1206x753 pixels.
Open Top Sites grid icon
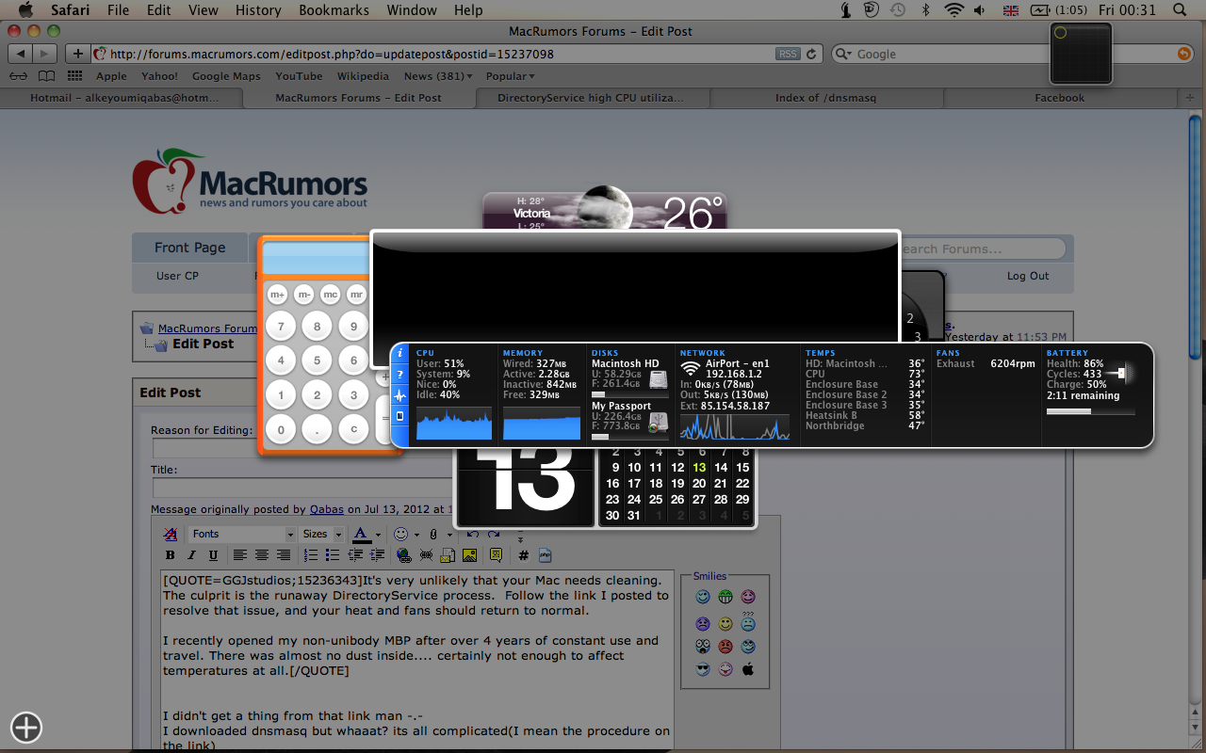[74, 76]
